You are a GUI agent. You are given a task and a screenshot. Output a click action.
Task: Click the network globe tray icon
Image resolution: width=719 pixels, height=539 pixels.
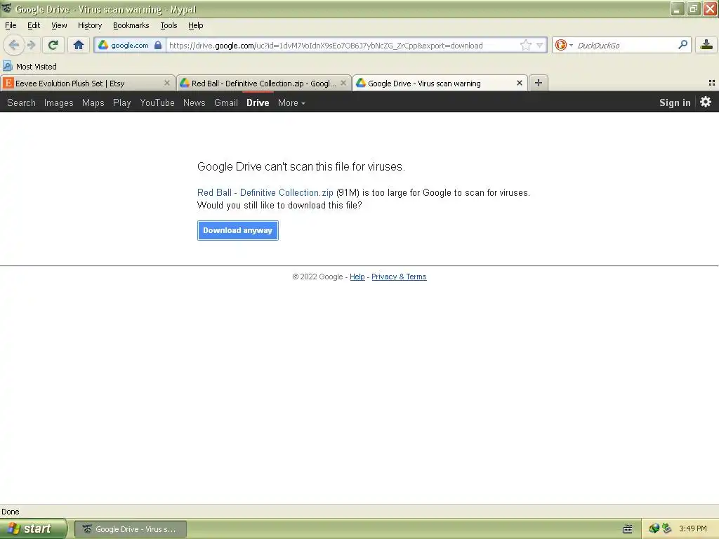pyautogui.click(x=654, y=528)
